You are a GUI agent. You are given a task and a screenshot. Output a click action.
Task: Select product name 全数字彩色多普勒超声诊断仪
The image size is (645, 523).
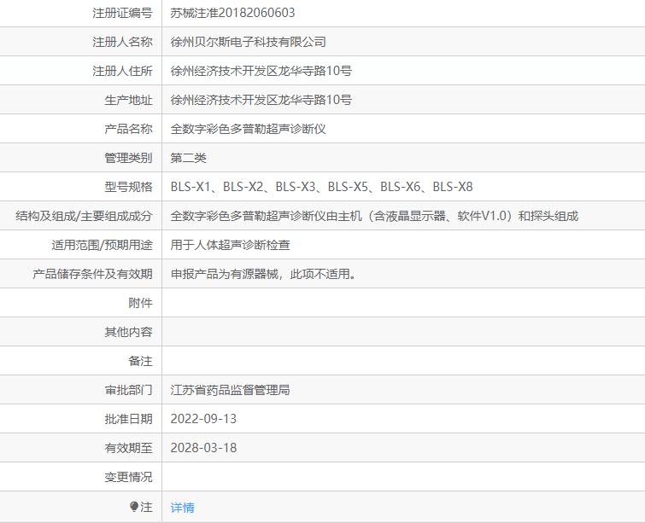[x=249, y=129]
